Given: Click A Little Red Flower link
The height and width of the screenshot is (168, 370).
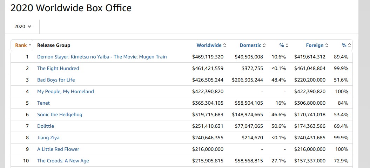Looking at the screenshot, I should pos(58,149).
